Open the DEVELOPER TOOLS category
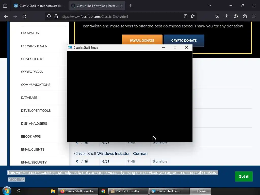The width and height of the screenshot is (260, 195). [36, 110]
